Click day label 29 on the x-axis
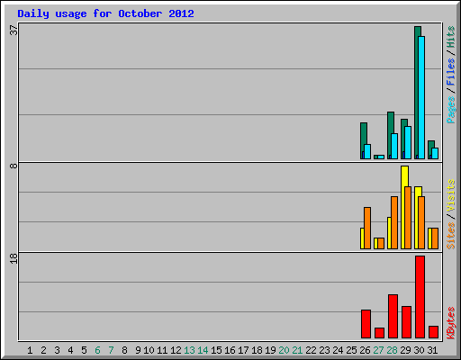Image resolution: width=461 pixels, height=360 pixels. point(405,350)
